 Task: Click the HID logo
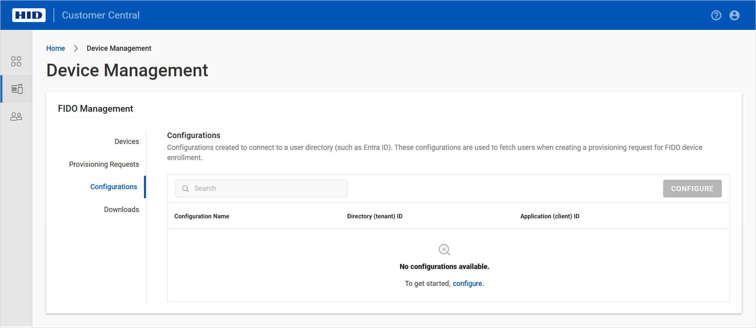click(x=29, y=15)
